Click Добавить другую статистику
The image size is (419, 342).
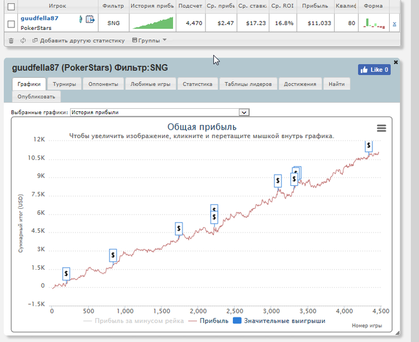pos(78,41)
